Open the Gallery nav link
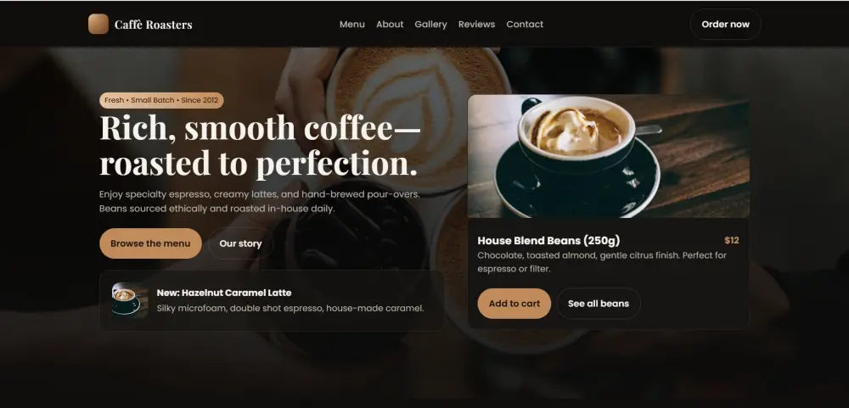The image size is (849, 408). click(x=431, y=25)
